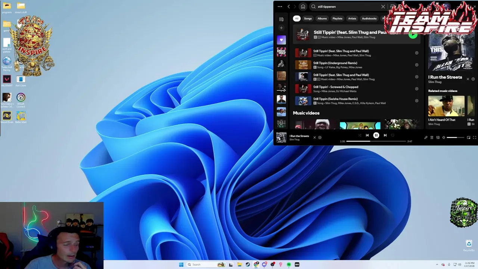Skip to next track

(x=385, y=135)
